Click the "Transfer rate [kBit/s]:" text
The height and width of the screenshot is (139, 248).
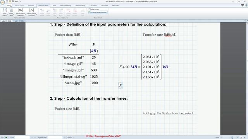click(159, 35)
